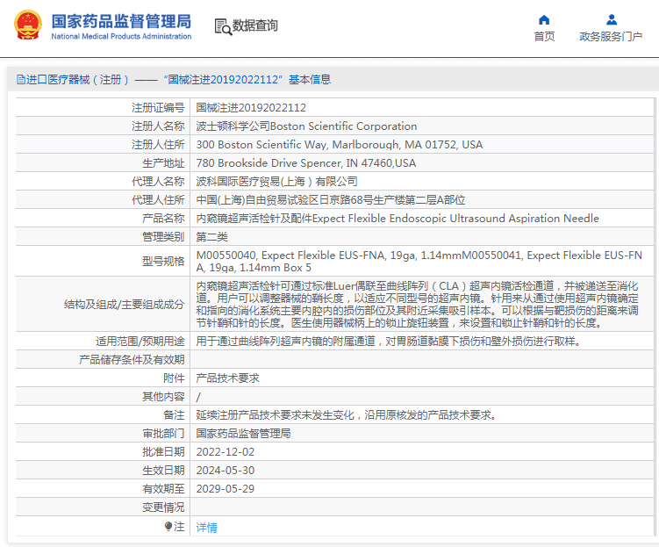Click the 其他内容 row label

[163, 397]
